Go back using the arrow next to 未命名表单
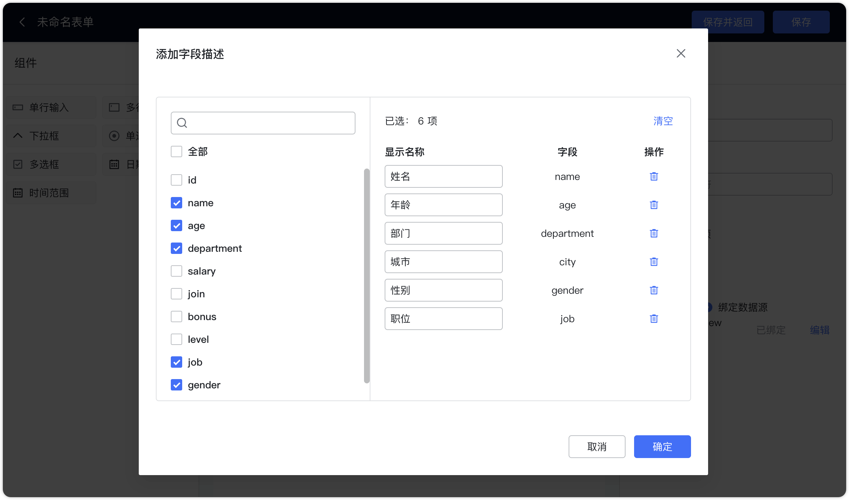 (22, 22)
